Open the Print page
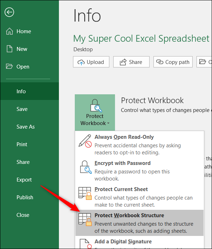 pos(22,144)
